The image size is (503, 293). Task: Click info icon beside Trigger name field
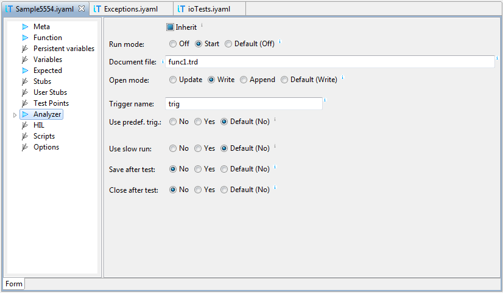pos(325,100)
